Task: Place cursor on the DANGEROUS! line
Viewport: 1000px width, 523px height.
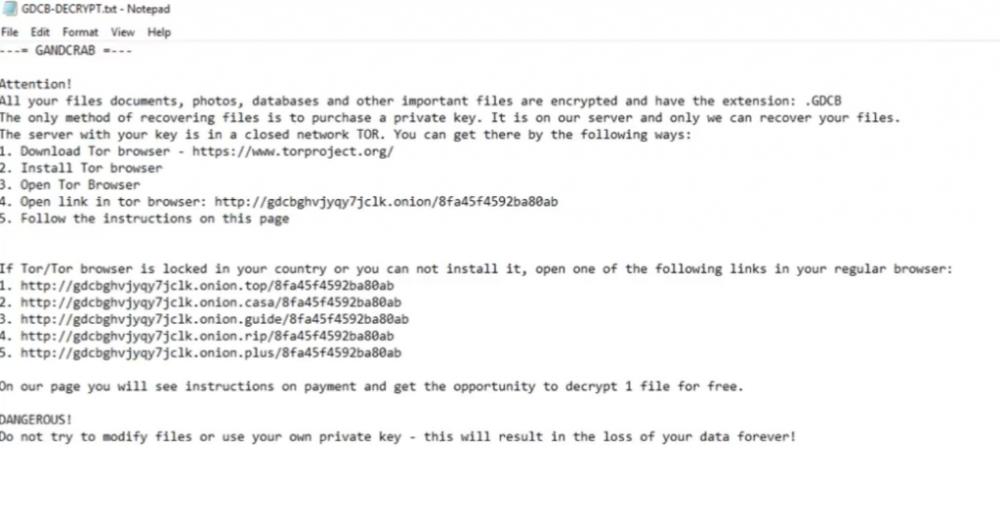Action: 36,420
